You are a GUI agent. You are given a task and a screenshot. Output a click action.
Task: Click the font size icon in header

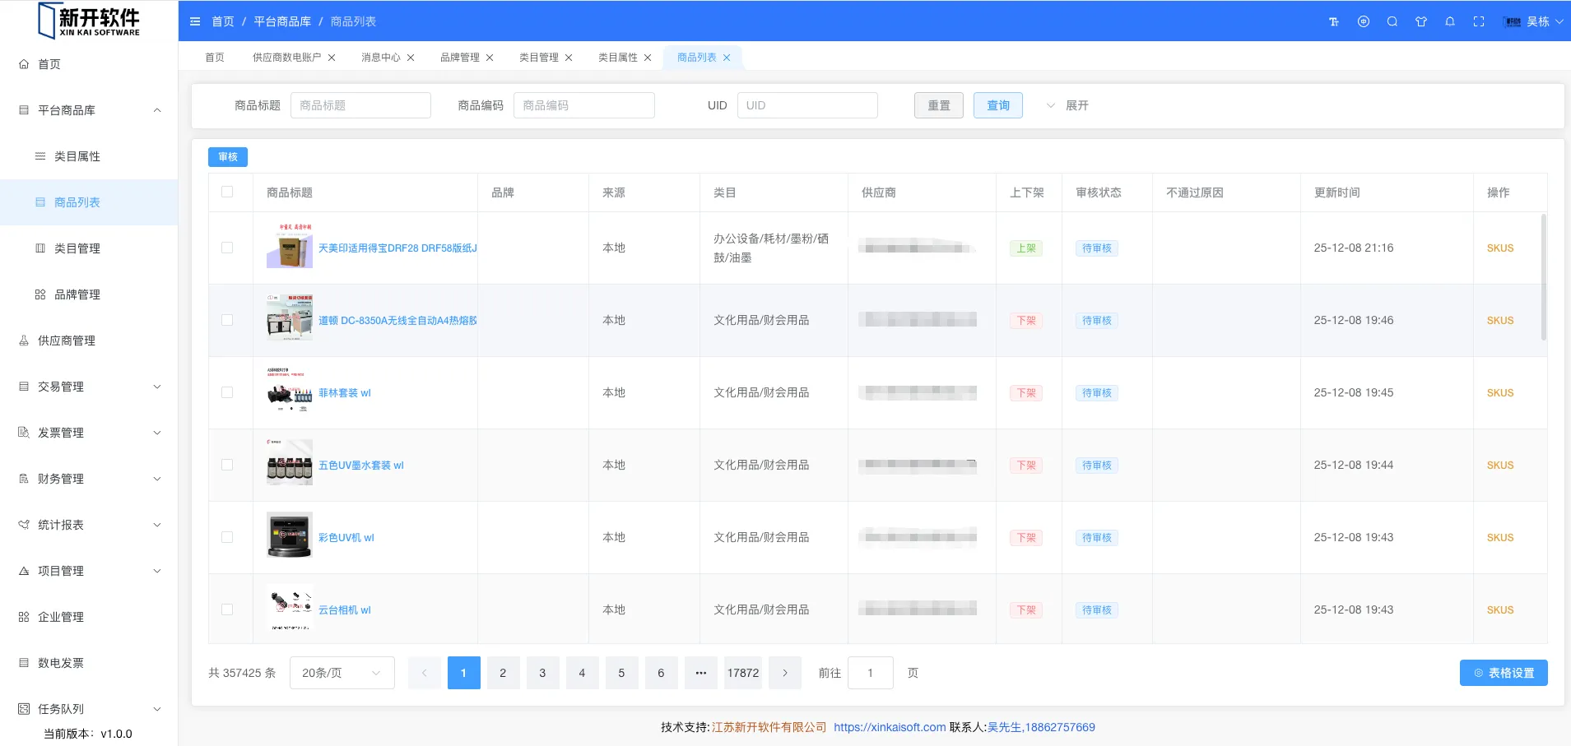pyautogui.click(x=1334, y=21)
